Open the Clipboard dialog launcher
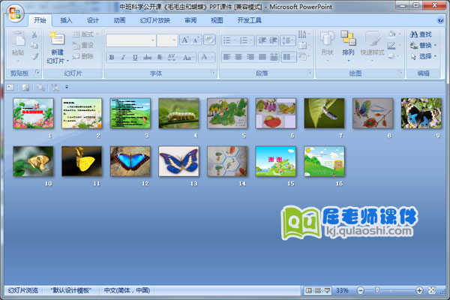This screenshot has width=450, height=300. pos(37,72)
